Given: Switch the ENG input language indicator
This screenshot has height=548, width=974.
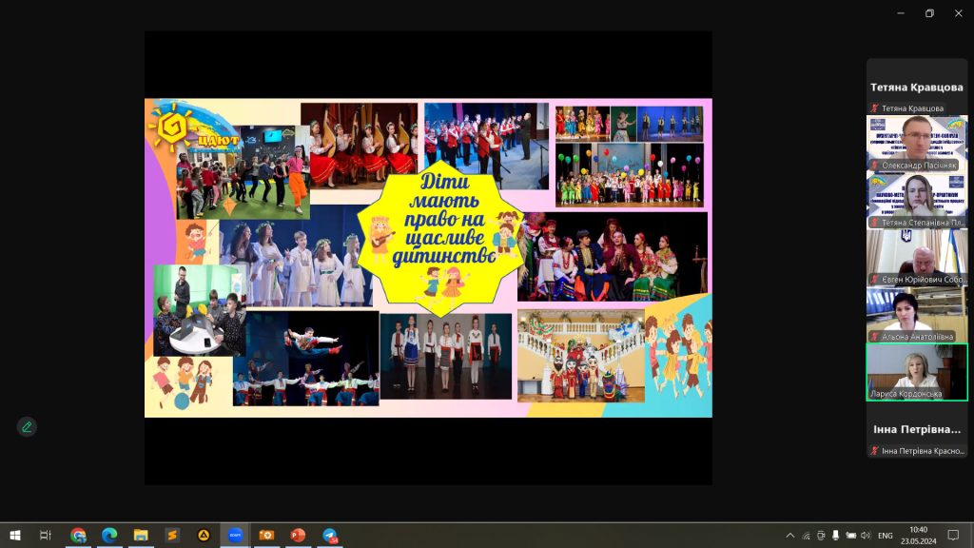Looking at the screenshot, I should click(x=886, y=536).
